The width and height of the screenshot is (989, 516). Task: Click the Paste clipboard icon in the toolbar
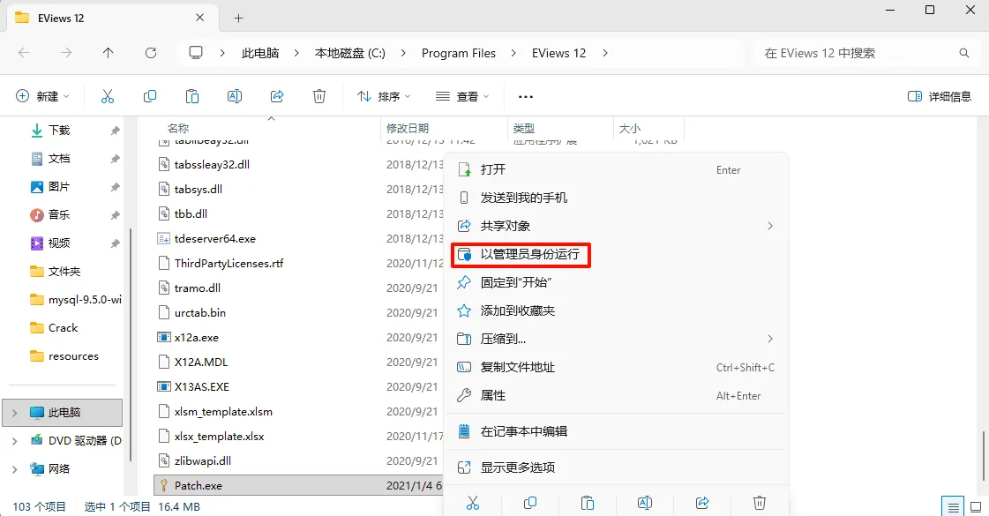(x=191, y=96)
